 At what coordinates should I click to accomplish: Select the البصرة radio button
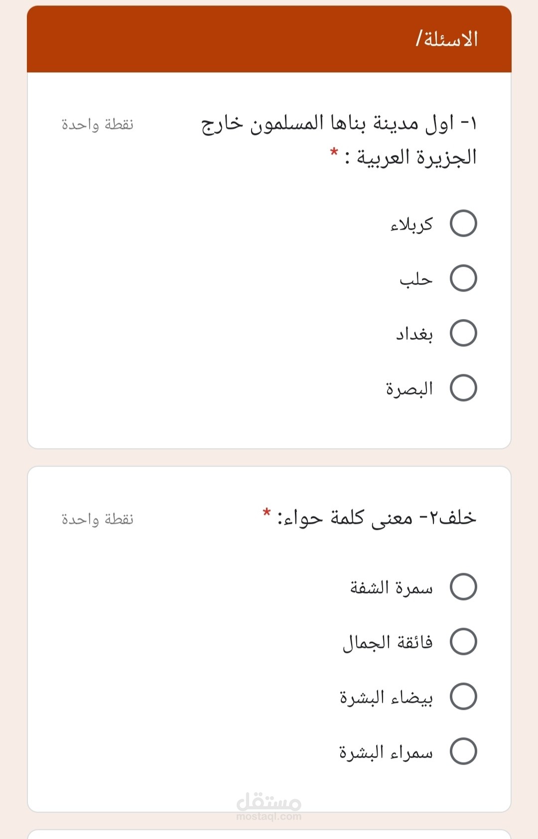coord(463,388)
